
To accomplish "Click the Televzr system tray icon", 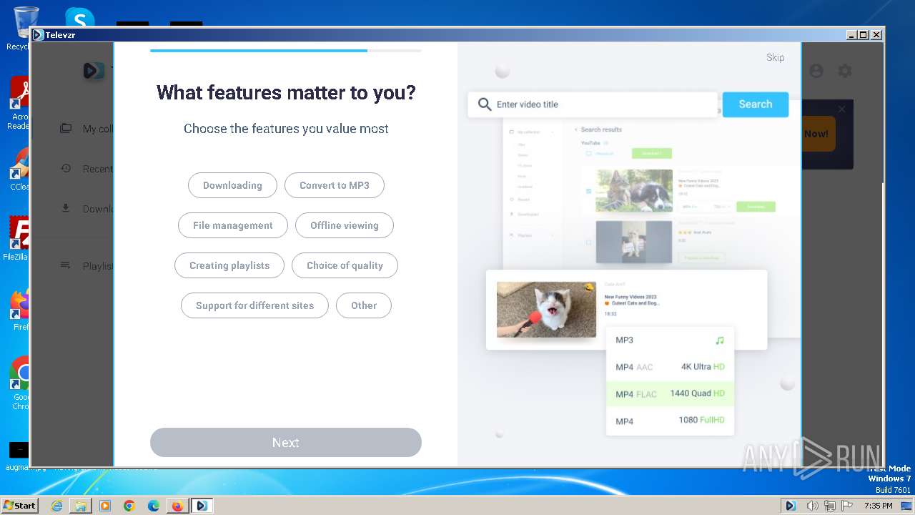I will [791, 506].
